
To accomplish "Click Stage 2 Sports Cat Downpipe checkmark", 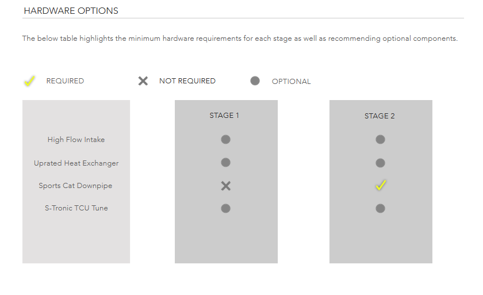I will point(381,185).
